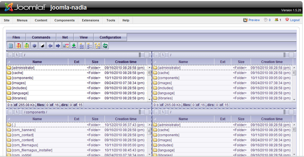Click the blue left arrow back icon

(x=50, y=46)
